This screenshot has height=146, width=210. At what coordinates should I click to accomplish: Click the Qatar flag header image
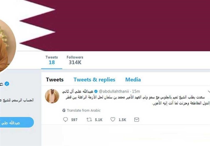(x=115, y=25)
